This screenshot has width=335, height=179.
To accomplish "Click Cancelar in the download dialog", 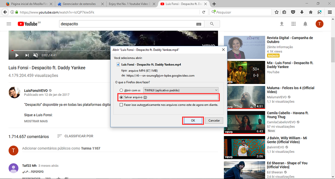I will 214,121.
